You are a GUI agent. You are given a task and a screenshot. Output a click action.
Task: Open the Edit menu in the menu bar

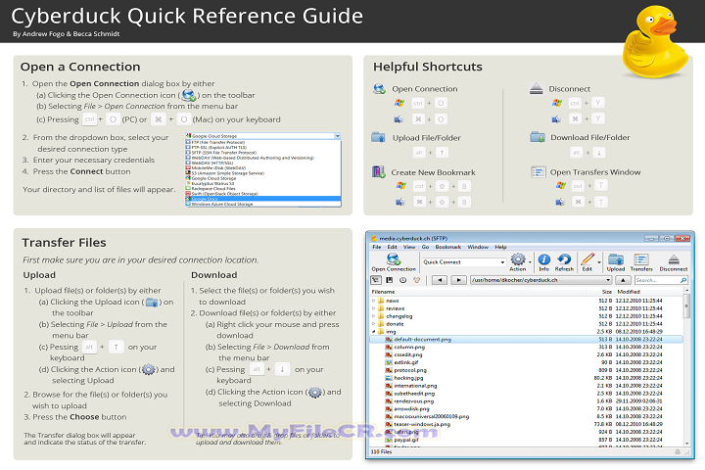click(392, 247)
